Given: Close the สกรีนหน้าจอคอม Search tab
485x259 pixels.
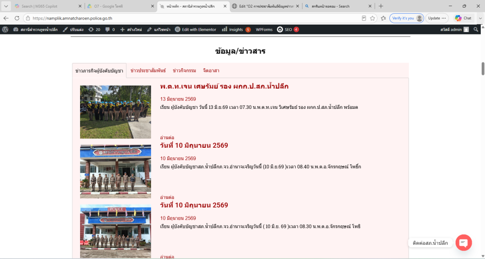Looking at the screenshot, I should coord(370,6).
